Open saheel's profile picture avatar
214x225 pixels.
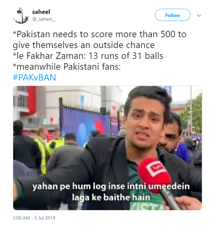point(21,16)
